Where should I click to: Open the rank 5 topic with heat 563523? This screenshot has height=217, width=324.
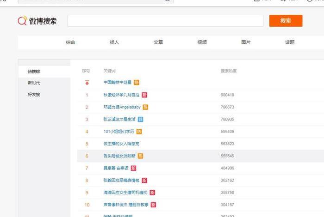[x=121, y=144]
